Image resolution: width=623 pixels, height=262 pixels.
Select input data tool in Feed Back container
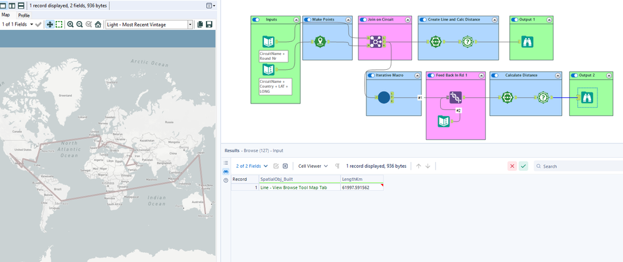pos(443,121)
